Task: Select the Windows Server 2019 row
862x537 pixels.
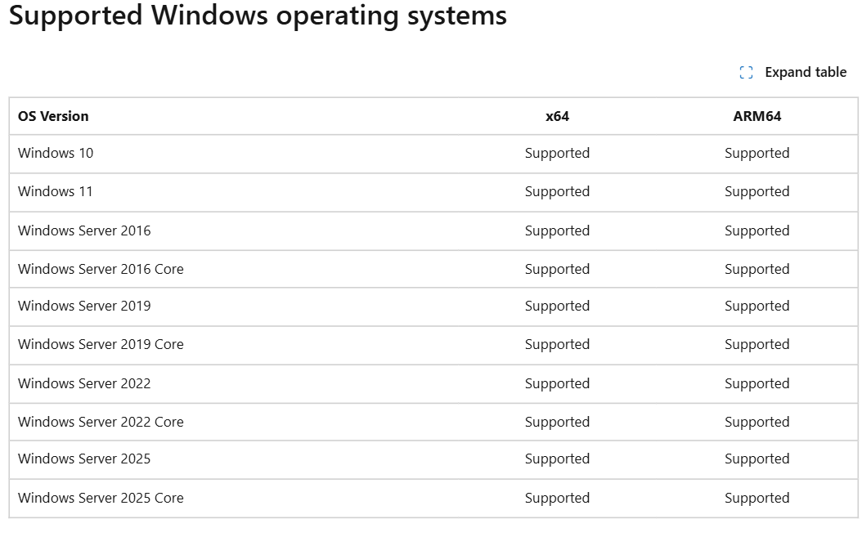Action: tap(85, 306)
